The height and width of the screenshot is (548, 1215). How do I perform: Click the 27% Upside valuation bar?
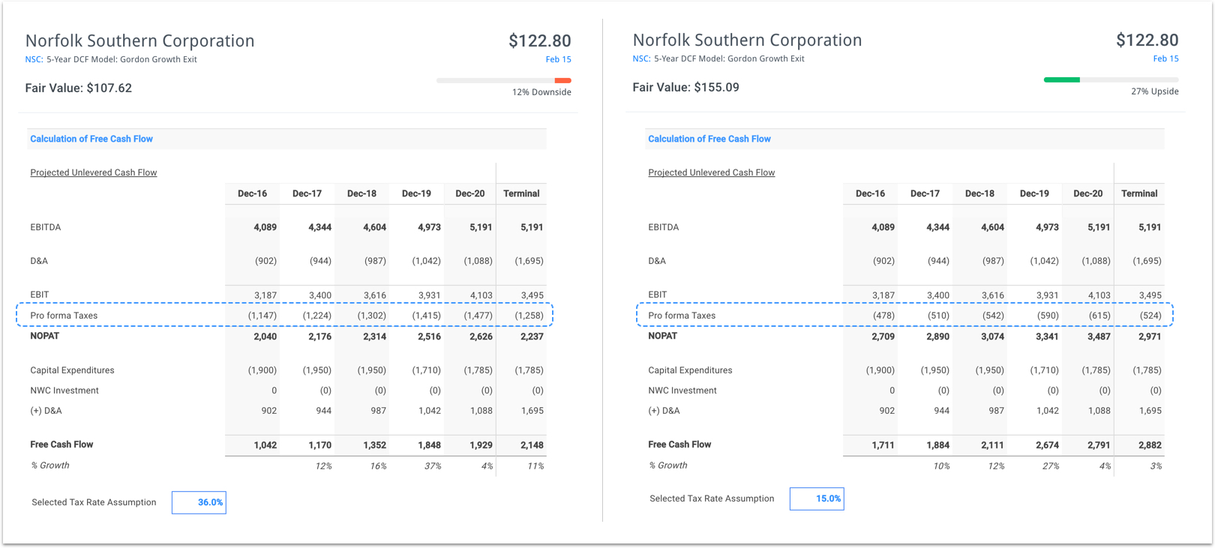(x=1111, y=79)
